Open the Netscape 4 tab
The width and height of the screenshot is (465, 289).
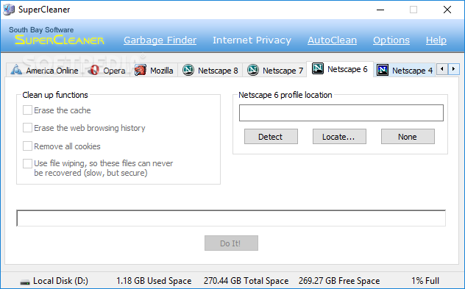tap(405, 71)
